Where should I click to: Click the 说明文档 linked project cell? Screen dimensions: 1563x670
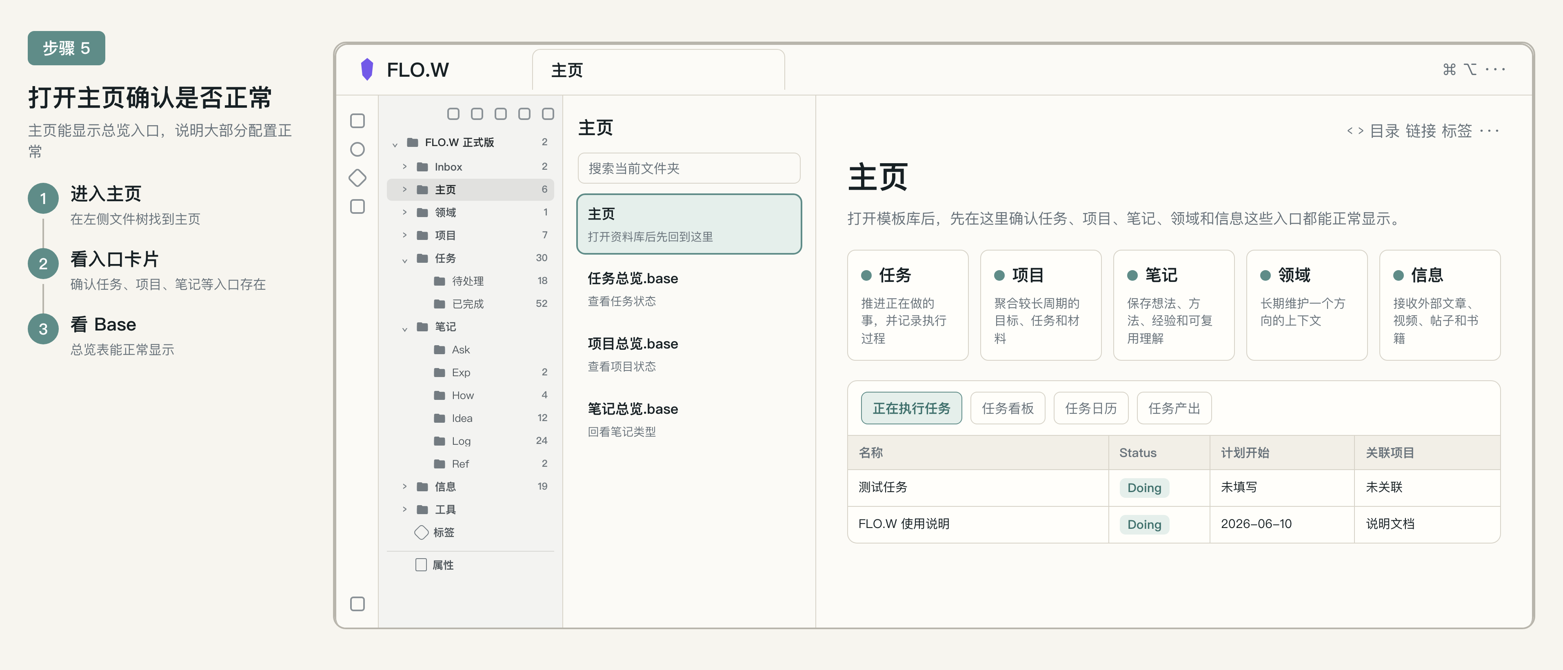[1426, 524]
